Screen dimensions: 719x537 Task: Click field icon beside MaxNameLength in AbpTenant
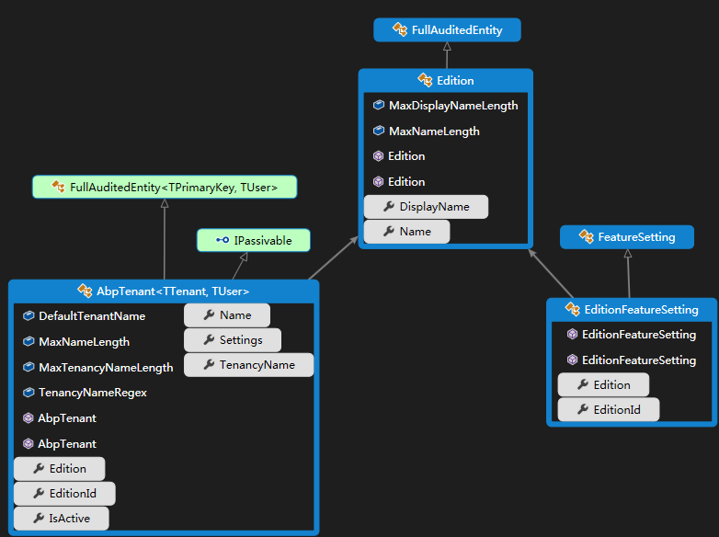tap(29, 342)
